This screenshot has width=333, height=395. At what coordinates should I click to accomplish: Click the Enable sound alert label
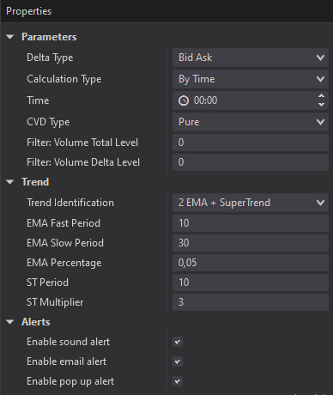pyautogui.click(x=68, y=342)
